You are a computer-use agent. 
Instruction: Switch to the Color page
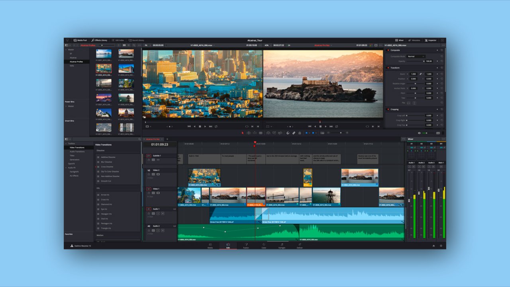point(264,246)
